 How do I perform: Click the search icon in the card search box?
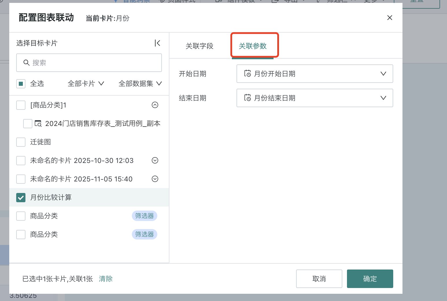(x=26, y=63)
